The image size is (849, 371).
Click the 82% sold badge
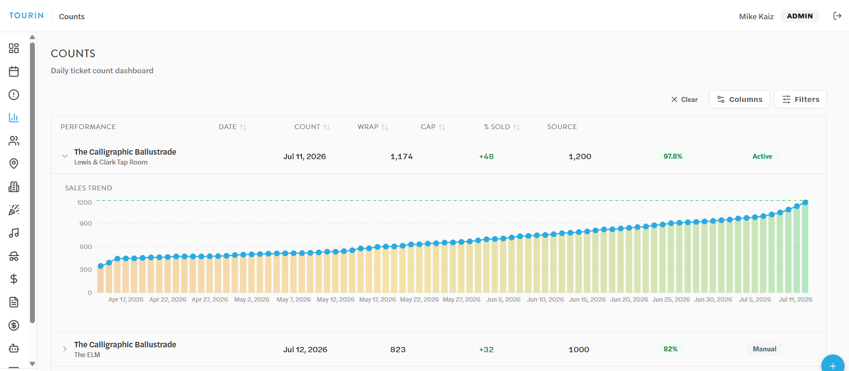pyautogui.click(x=671, y=349)
